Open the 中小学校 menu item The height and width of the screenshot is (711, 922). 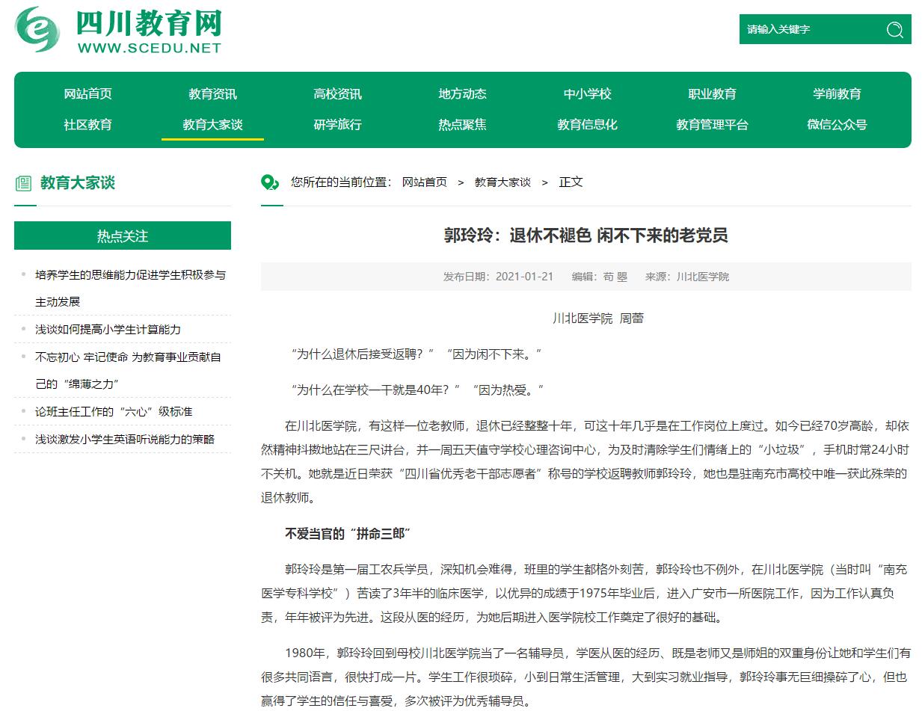coord(587,93)
